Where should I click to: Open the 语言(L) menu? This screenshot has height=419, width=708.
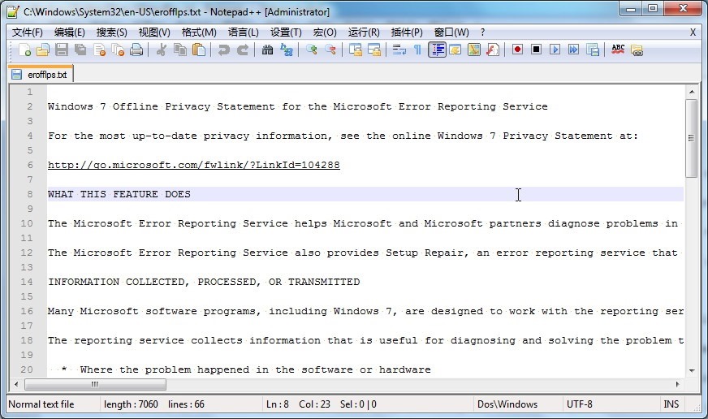(x=244, y=32)
